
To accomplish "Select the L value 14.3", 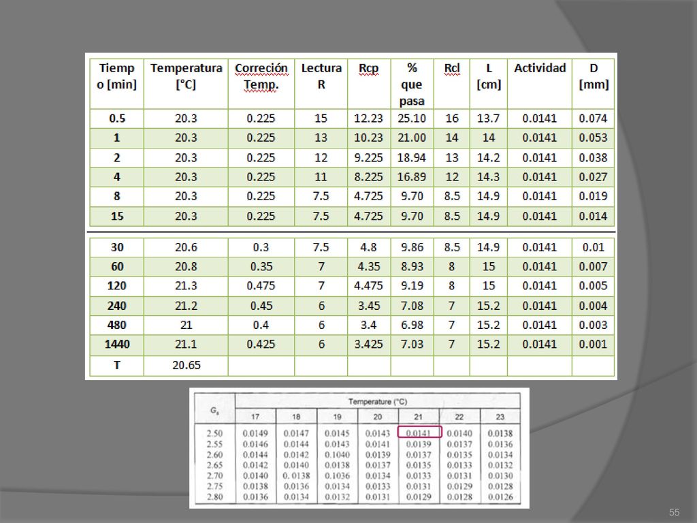I will click(488, 176).
